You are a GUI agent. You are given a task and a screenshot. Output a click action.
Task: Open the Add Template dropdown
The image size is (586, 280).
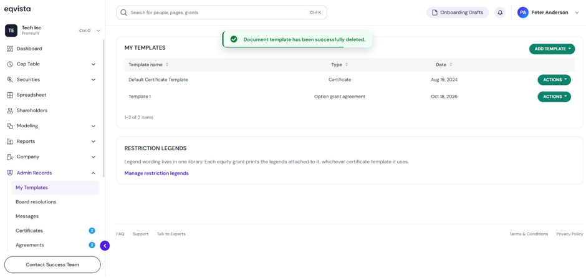click(x=552, y=49)
